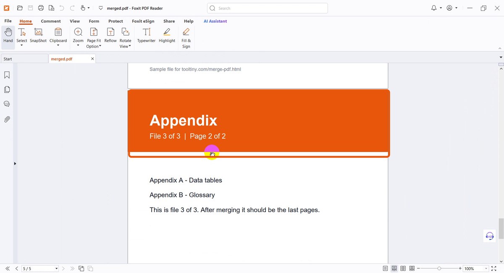
Task: Go to the first page
Action: point(8,268)
